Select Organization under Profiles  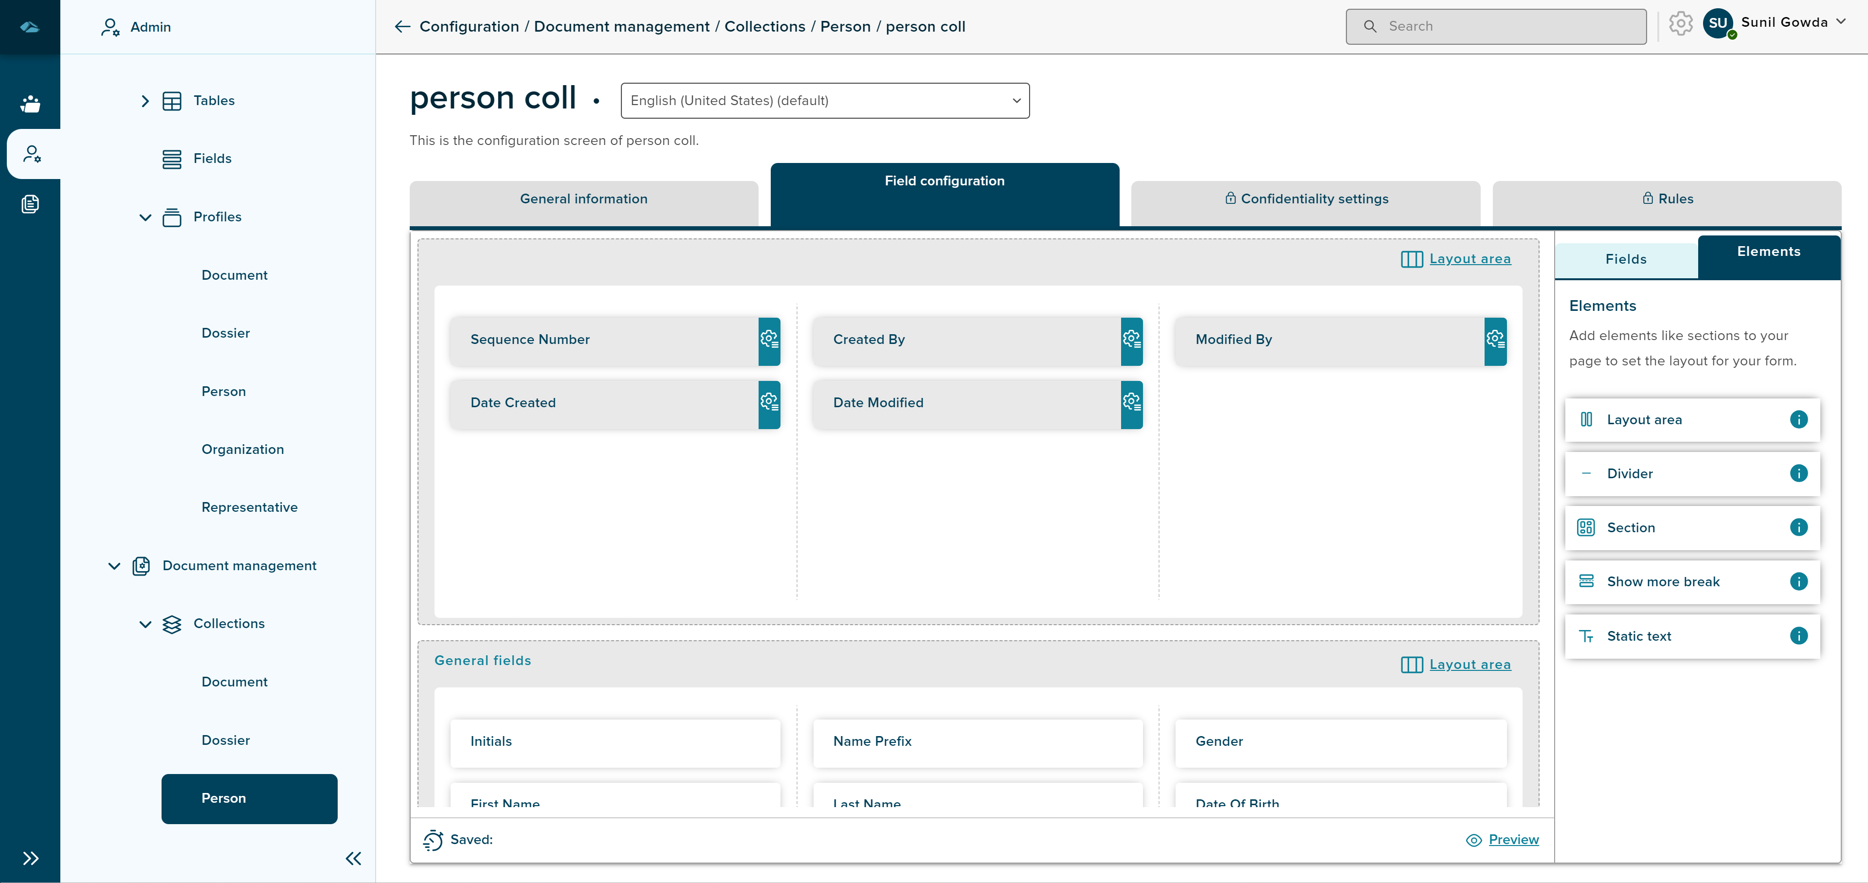[x=242, y=450]
